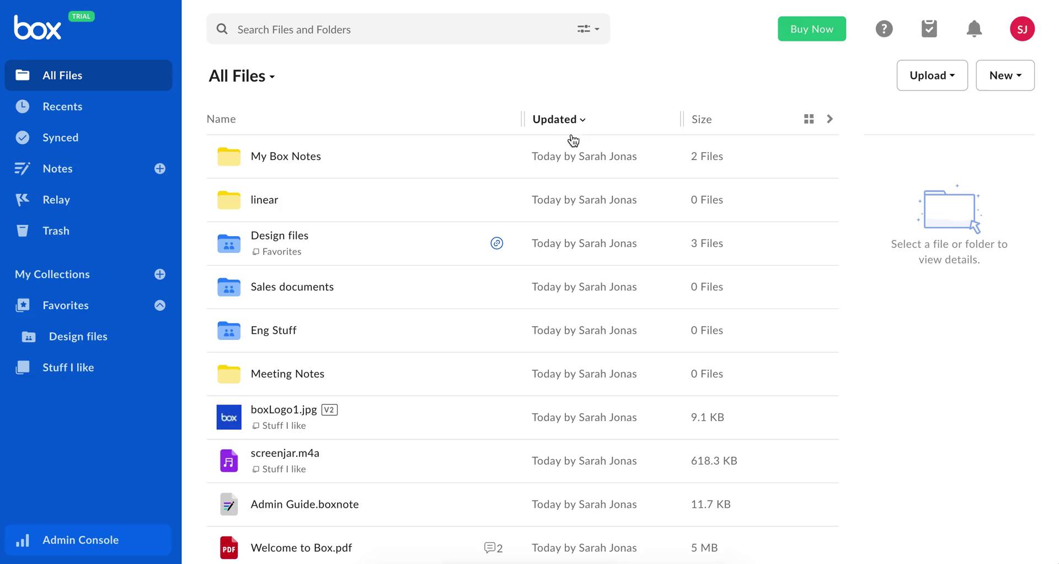Open comments on Welcome to Box.pdf
The image size is (1059, 564).
tap(493, 548)
